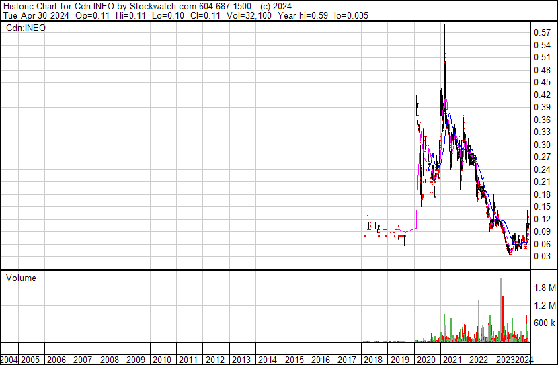Click the tallest gray volume bar in 2023
This screenshot has width=558, height=365.
click(501, 310)
